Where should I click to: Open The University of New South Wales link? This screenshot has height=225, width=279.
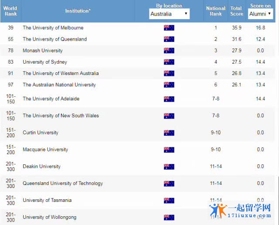(61, 116)
